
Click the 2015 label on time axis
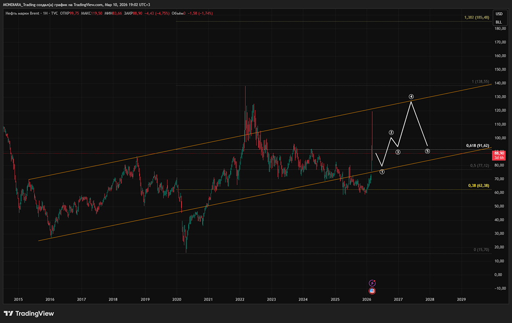click(x=18, y=299)
